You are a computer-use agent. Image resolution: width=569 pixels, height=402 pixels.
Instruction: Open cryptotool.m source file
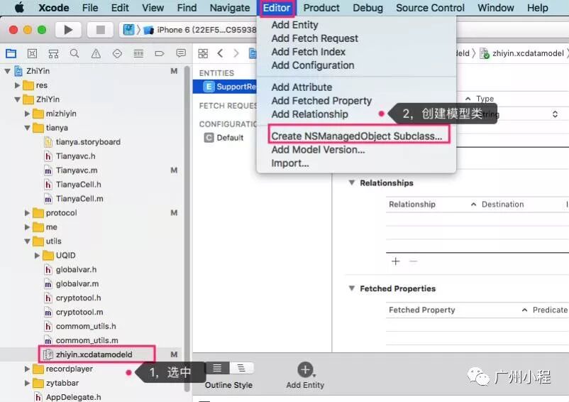click(79, 312)
